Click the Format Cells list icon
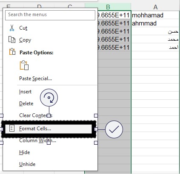This screenshot has width=180, height=174. coord(12,128)
